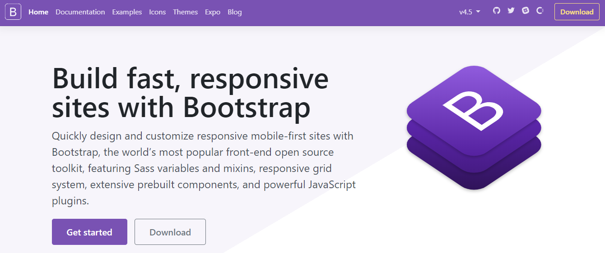
Task: Open the Icons nav link
Action: tap(158, 12)
